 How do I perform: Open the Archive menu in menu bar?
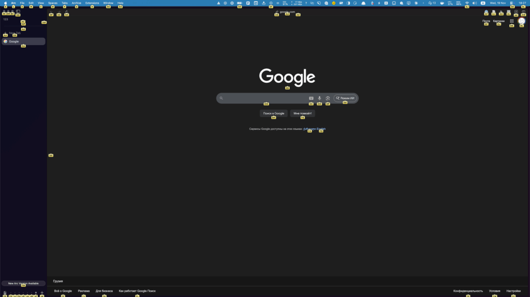point(76,3)
